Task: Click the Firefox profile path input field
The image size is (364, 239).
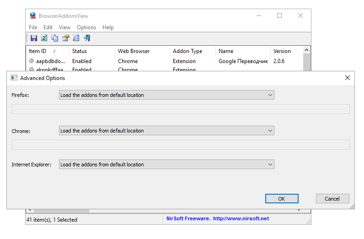Action: [x=181, y=109]
